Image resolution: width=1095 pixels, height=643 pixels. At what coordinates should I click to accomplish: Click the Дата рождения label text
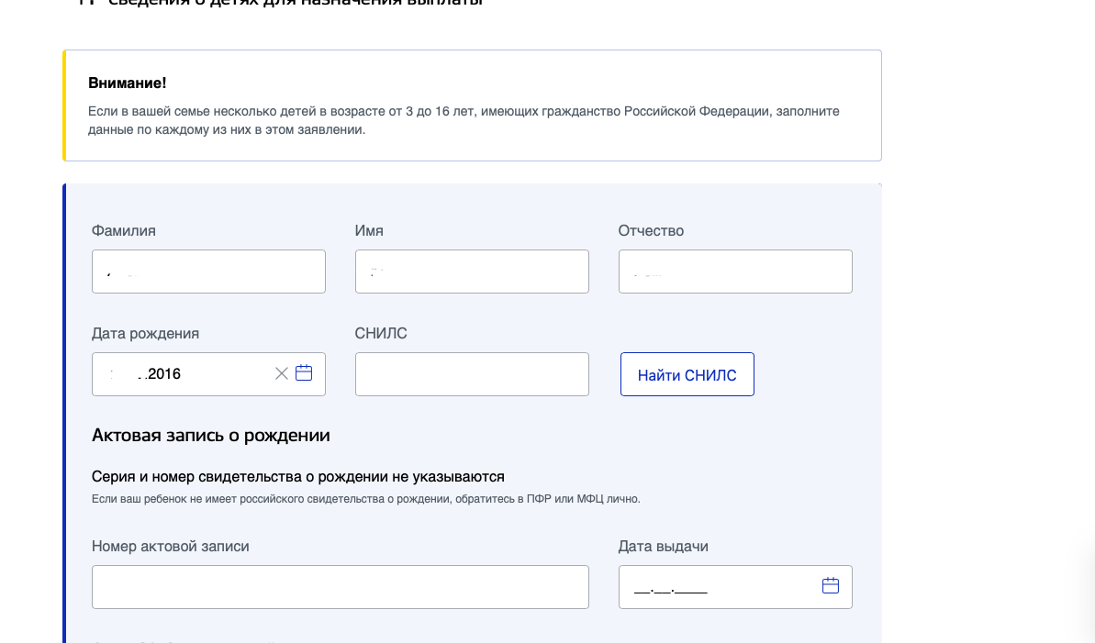click(x=145, y=334)
